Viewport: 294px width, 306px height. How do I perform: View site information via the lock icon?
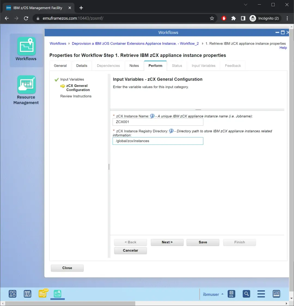point(38,18)
